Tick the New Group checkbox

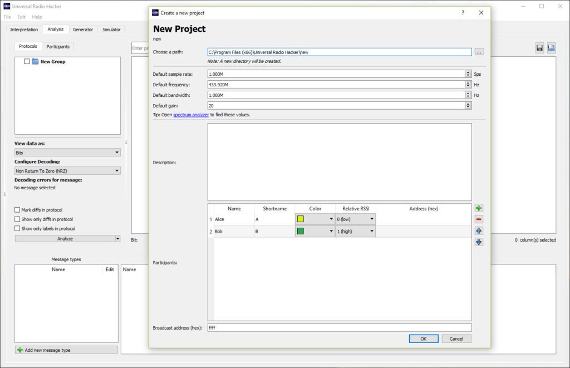tap(27, 61)
